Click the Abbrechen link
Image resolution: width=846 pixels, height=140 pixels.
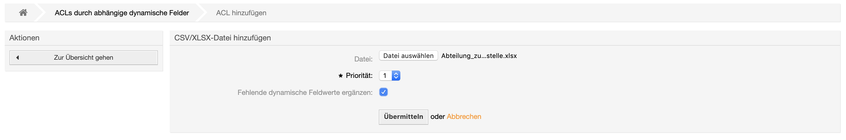pos(464,117)
